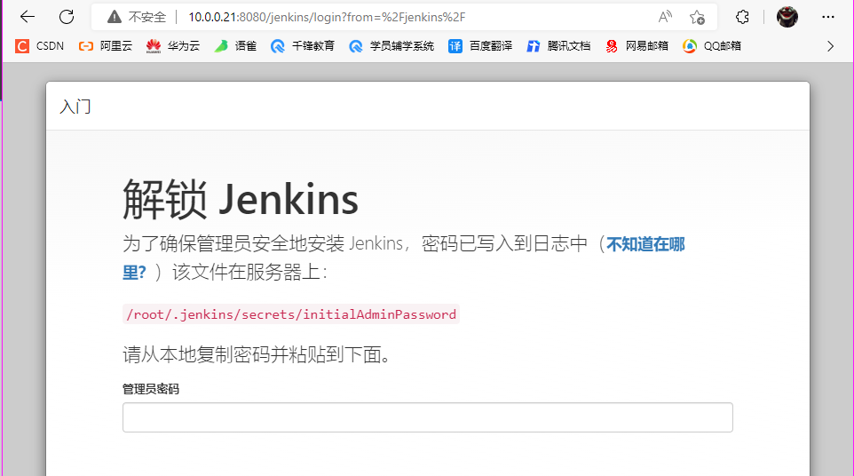Go back using the browser back arrow
854x476 pixels.
coord(28,17)
